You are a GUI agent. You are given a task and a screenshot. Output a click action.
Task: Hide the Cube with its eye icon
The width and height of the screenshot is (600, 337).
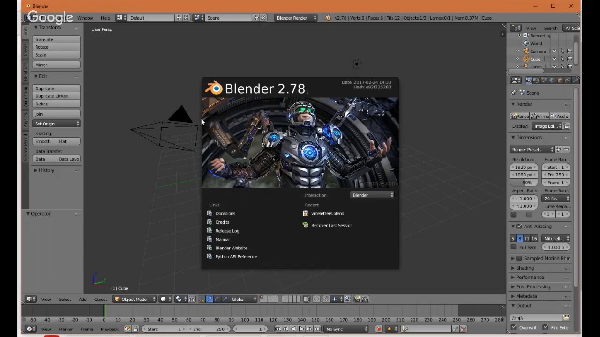[554, 59]
